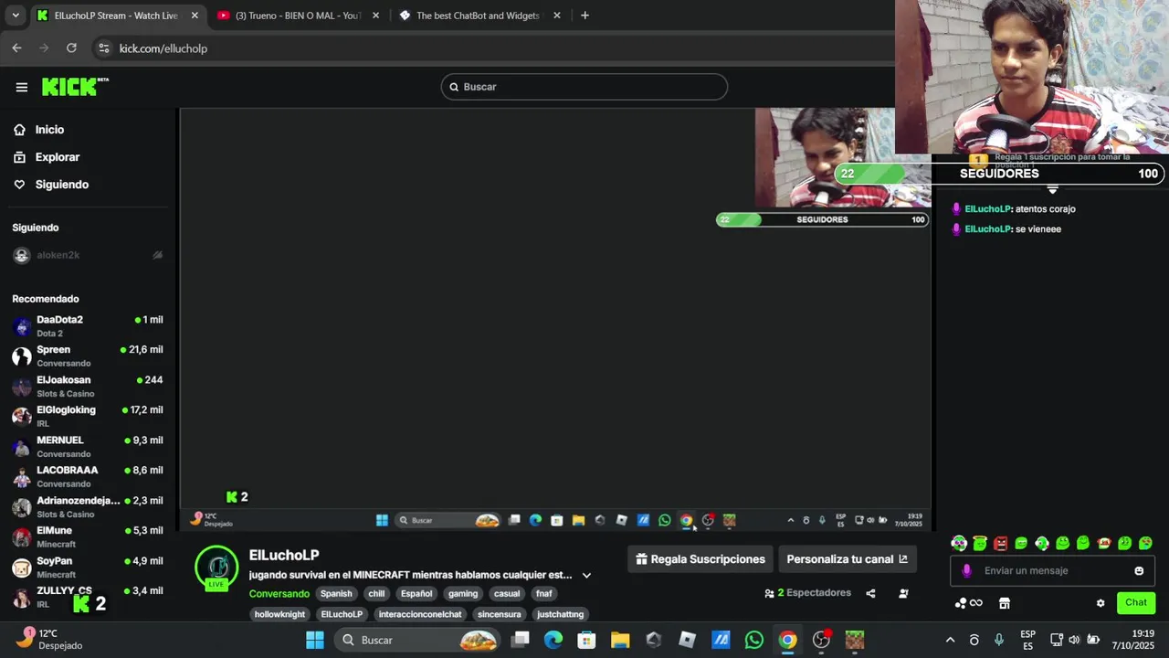Open recommended channel ElGlogloking
This screenshot has height=658, width=1169.
coord(88,416)
